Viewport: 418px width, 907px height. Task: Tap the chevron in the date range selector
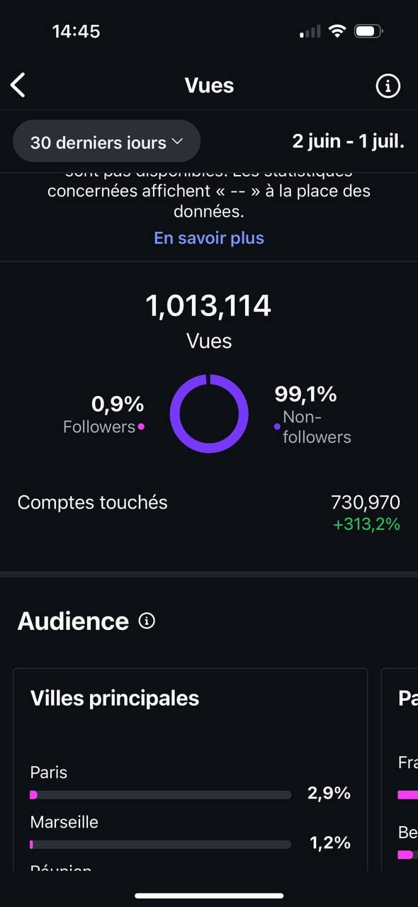coord(177,142)
